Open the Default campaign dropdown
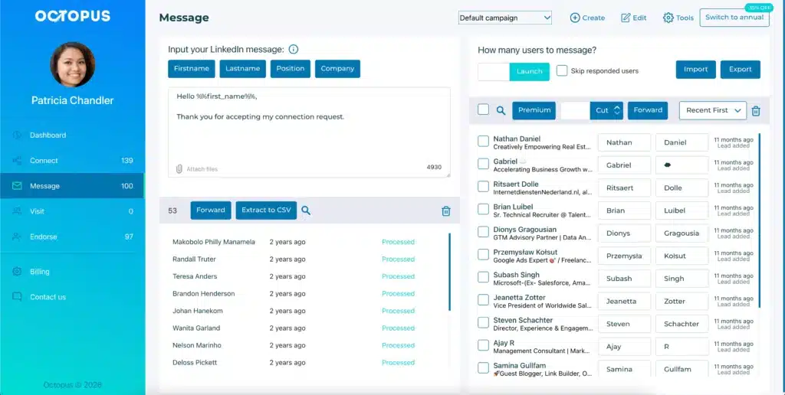The image size is (785, 395). pos(504,18)
